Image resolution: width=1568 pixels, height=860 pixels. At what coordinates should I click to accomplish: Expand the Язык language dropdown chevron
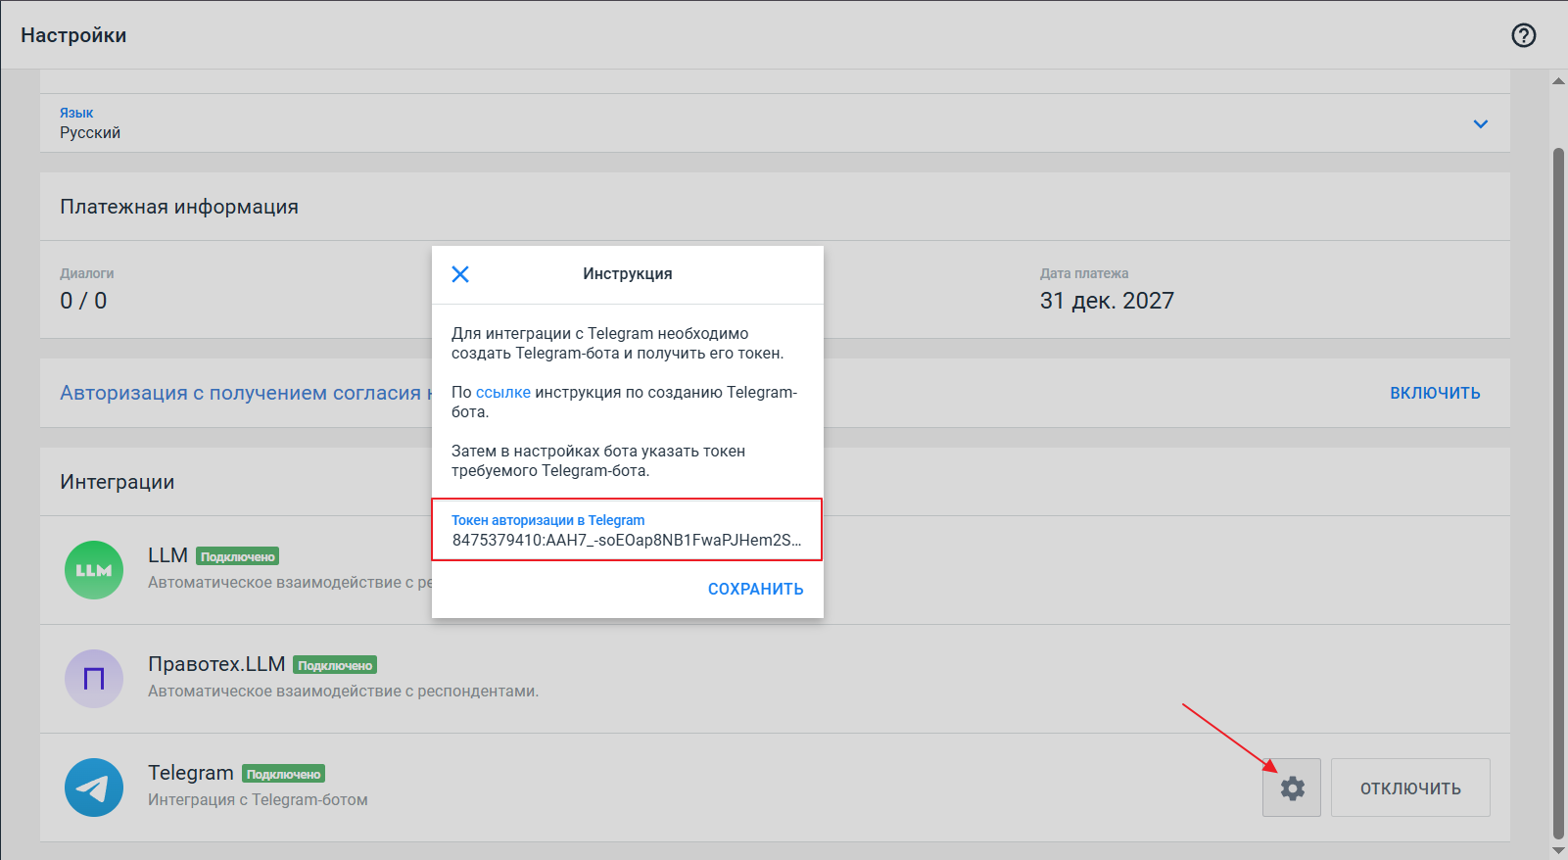(x=1480, y=124)
